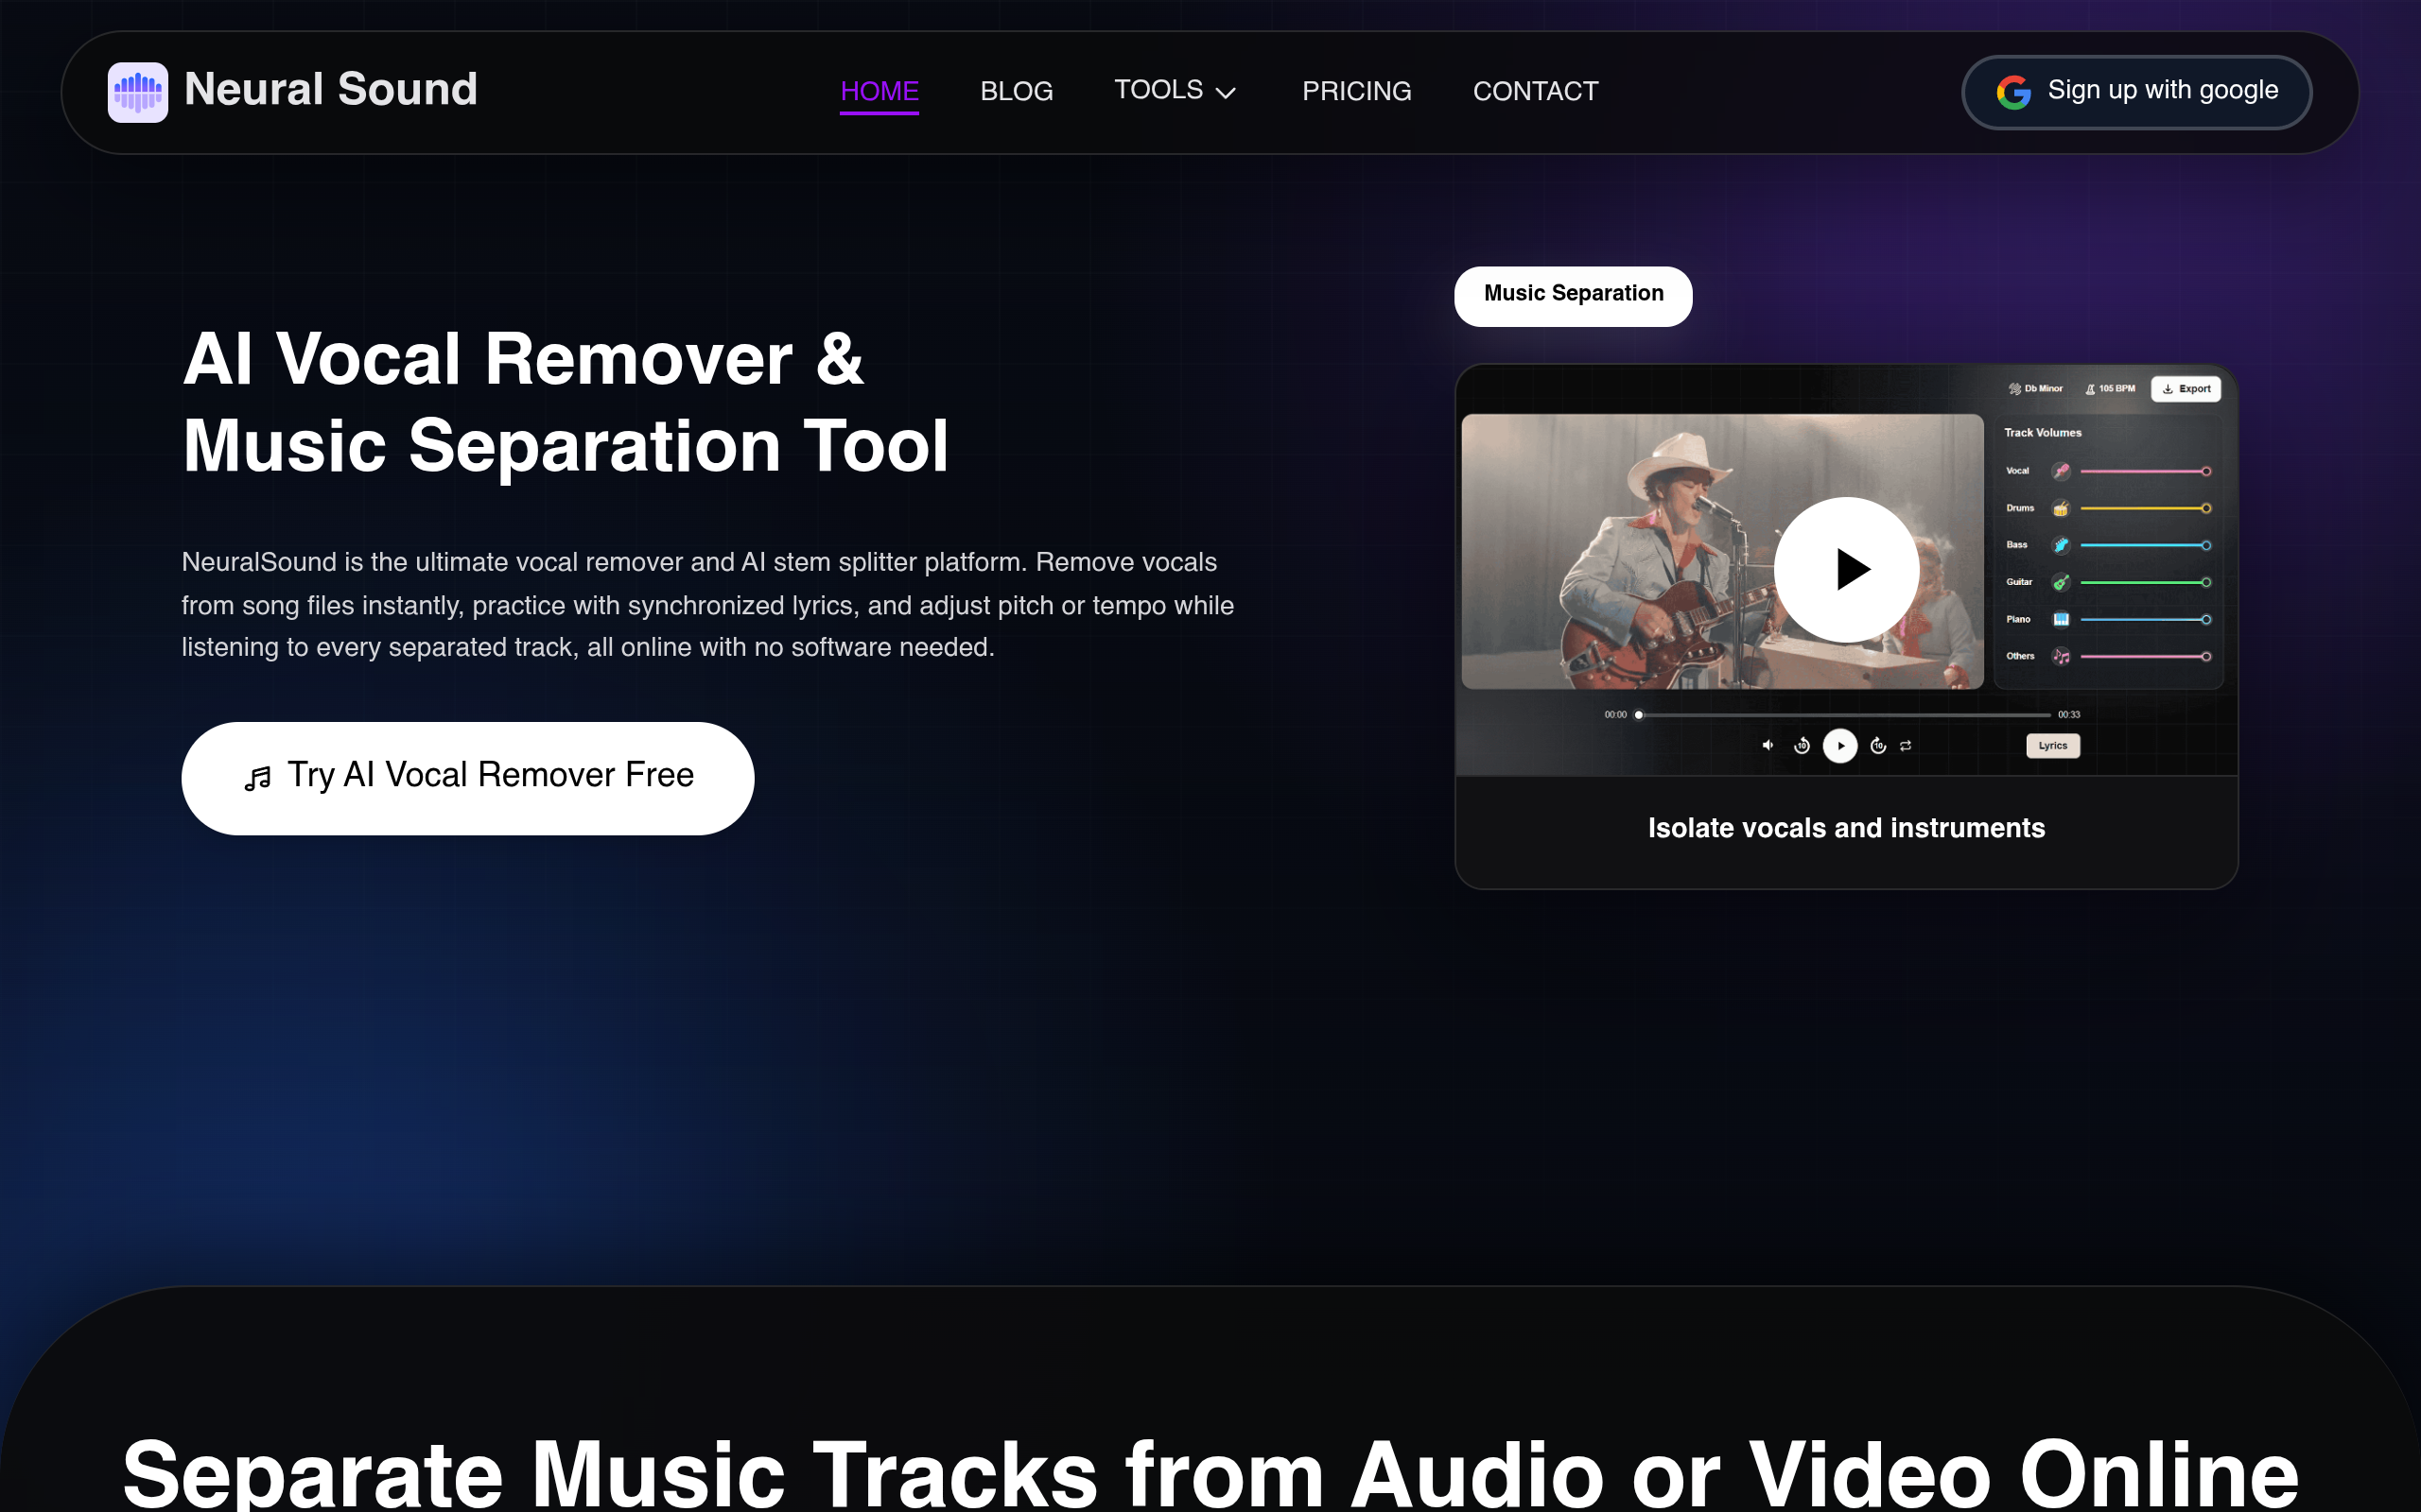The height and width of the screenshot is (1512, 2421).
Task: Click 'Separate Music Tracks from Audio or Video Online' heading
Action: tap(1210, 1473)
